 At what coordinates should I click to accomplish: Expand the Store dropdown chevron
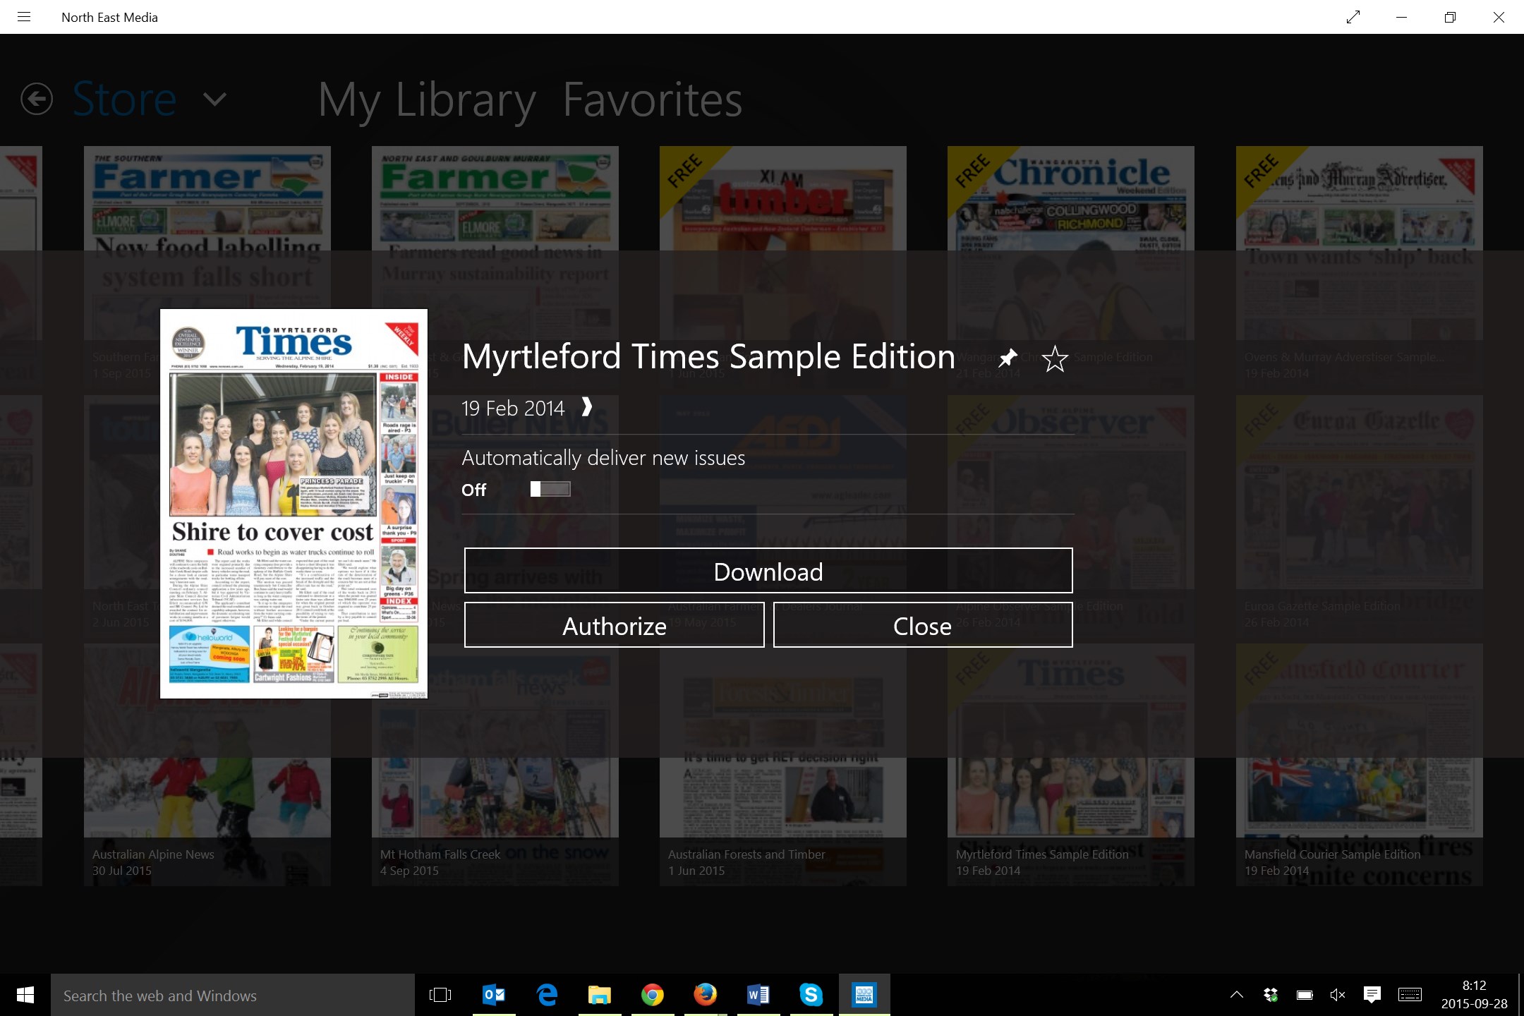[214, 99]
